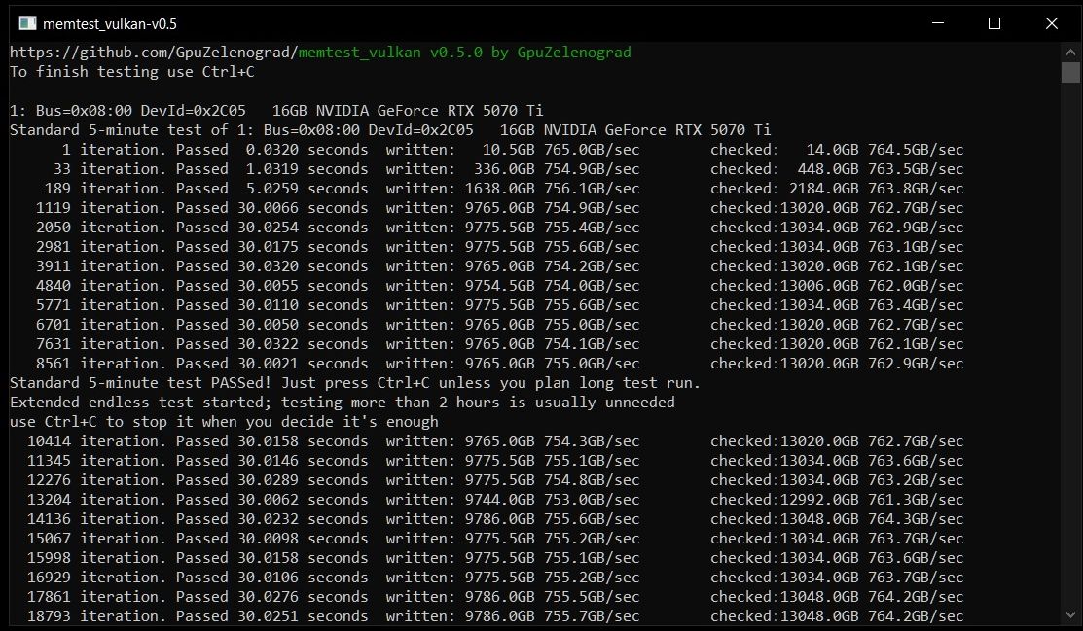Click 'checked:13048.0GB 764.3GB/sec' value

pyautogui.click(x=837, y=518)
